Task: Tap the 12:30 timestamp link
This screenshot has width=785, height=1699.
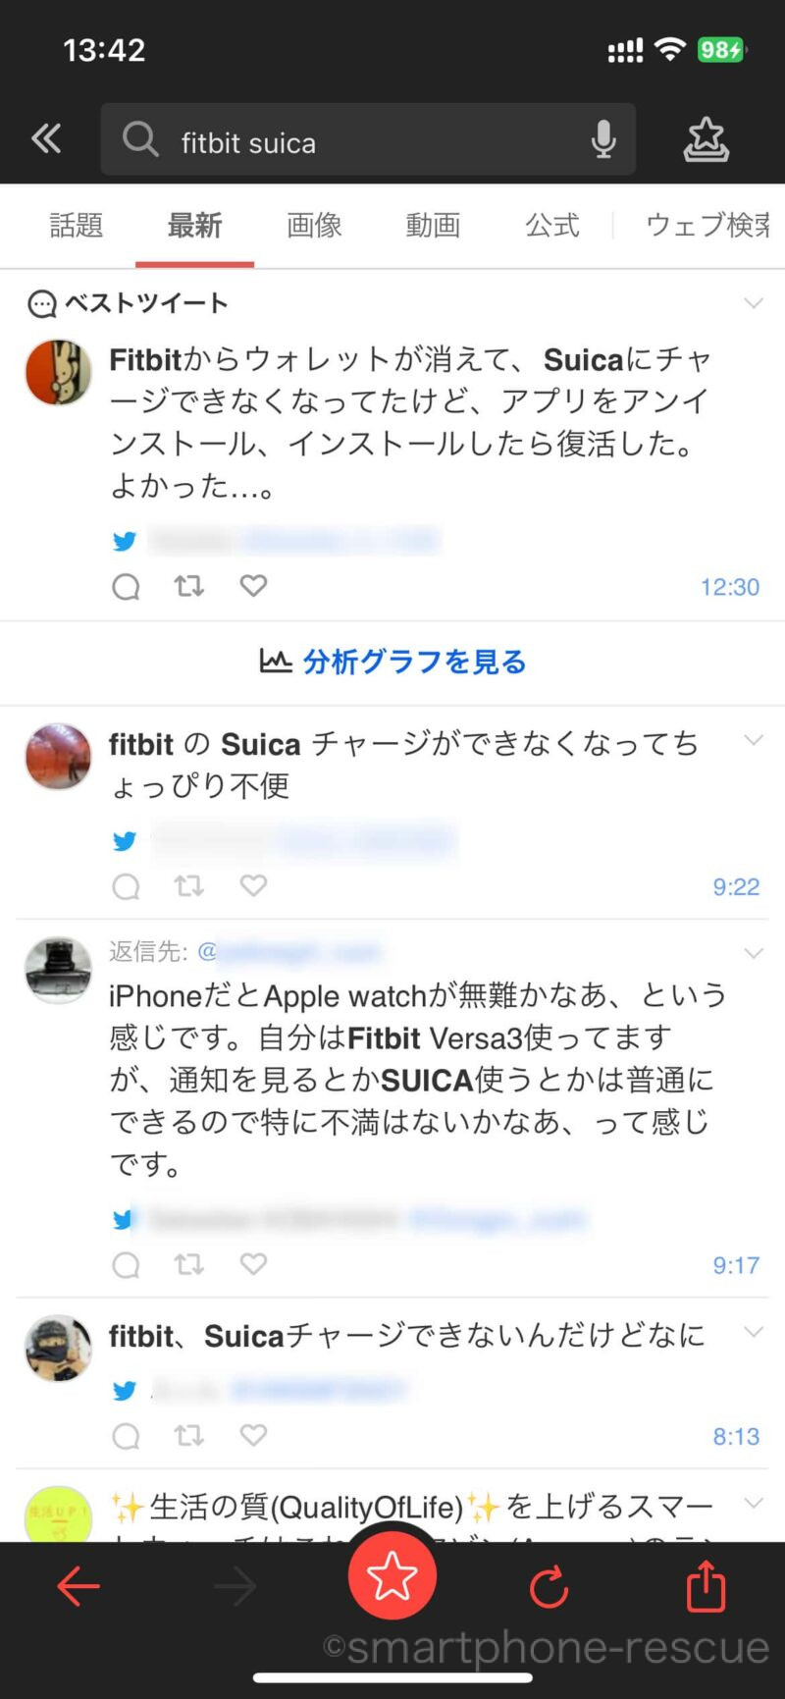Action: pos(730,587)
